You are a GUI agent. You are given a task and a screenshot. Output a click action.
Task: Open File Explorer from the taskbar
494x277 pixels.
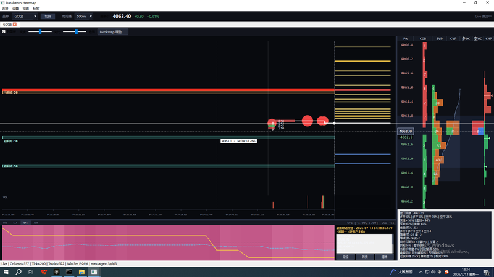[x=82, y=271]
